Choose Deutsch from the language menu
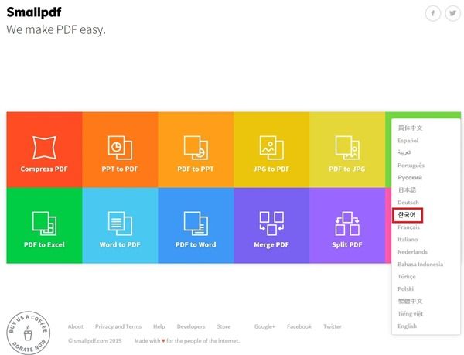Image resolution: width=464 pixels, height=355 pixels. tap(408, 203)
